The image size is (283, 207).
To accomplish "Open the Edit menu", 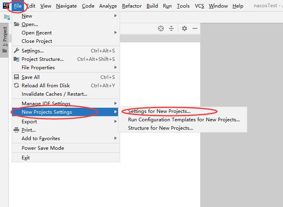I will [x=31, y=6].
